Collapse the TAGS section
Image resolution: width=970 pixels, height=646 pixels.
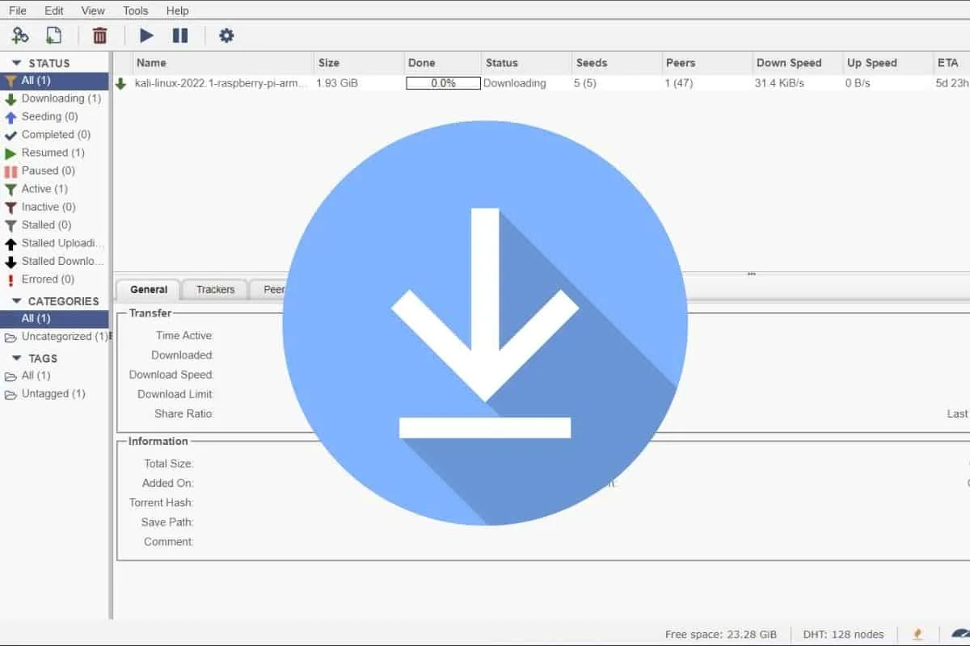(x=16, y=359)
